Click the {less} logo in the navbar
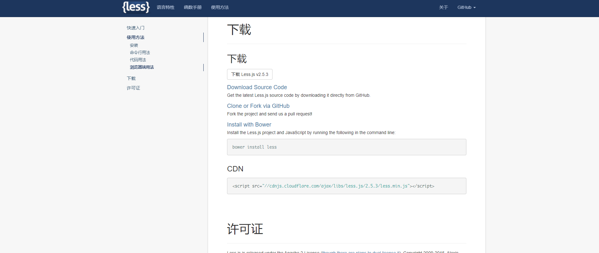 [136, 7]
